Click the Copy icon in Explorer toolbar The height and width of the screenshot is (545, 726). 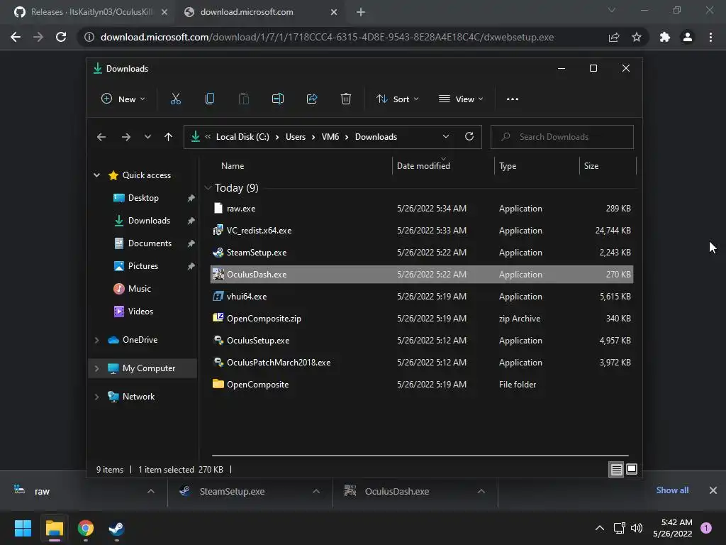point(210,99)
